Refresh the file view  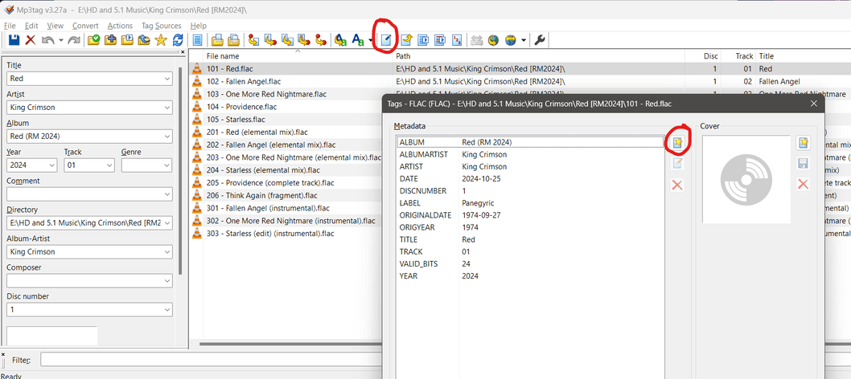tap(178, 40)
